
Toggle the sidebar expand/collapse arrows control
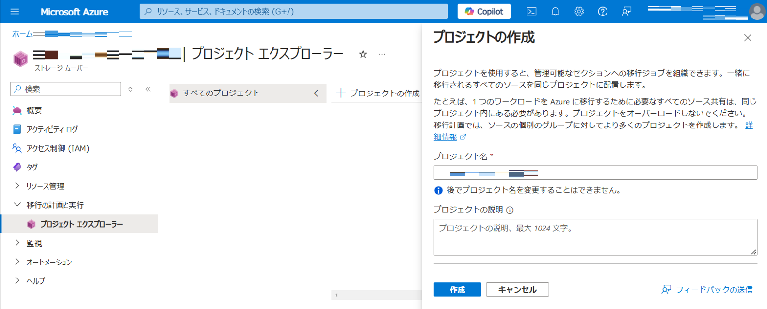[x=130, y=89]
